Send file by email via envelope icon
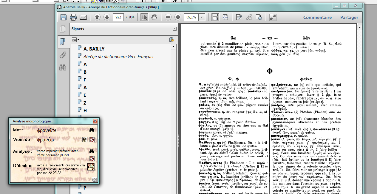The width and height of the screenshot is (377, 194). pyautogui.click(x=83, y=17)
